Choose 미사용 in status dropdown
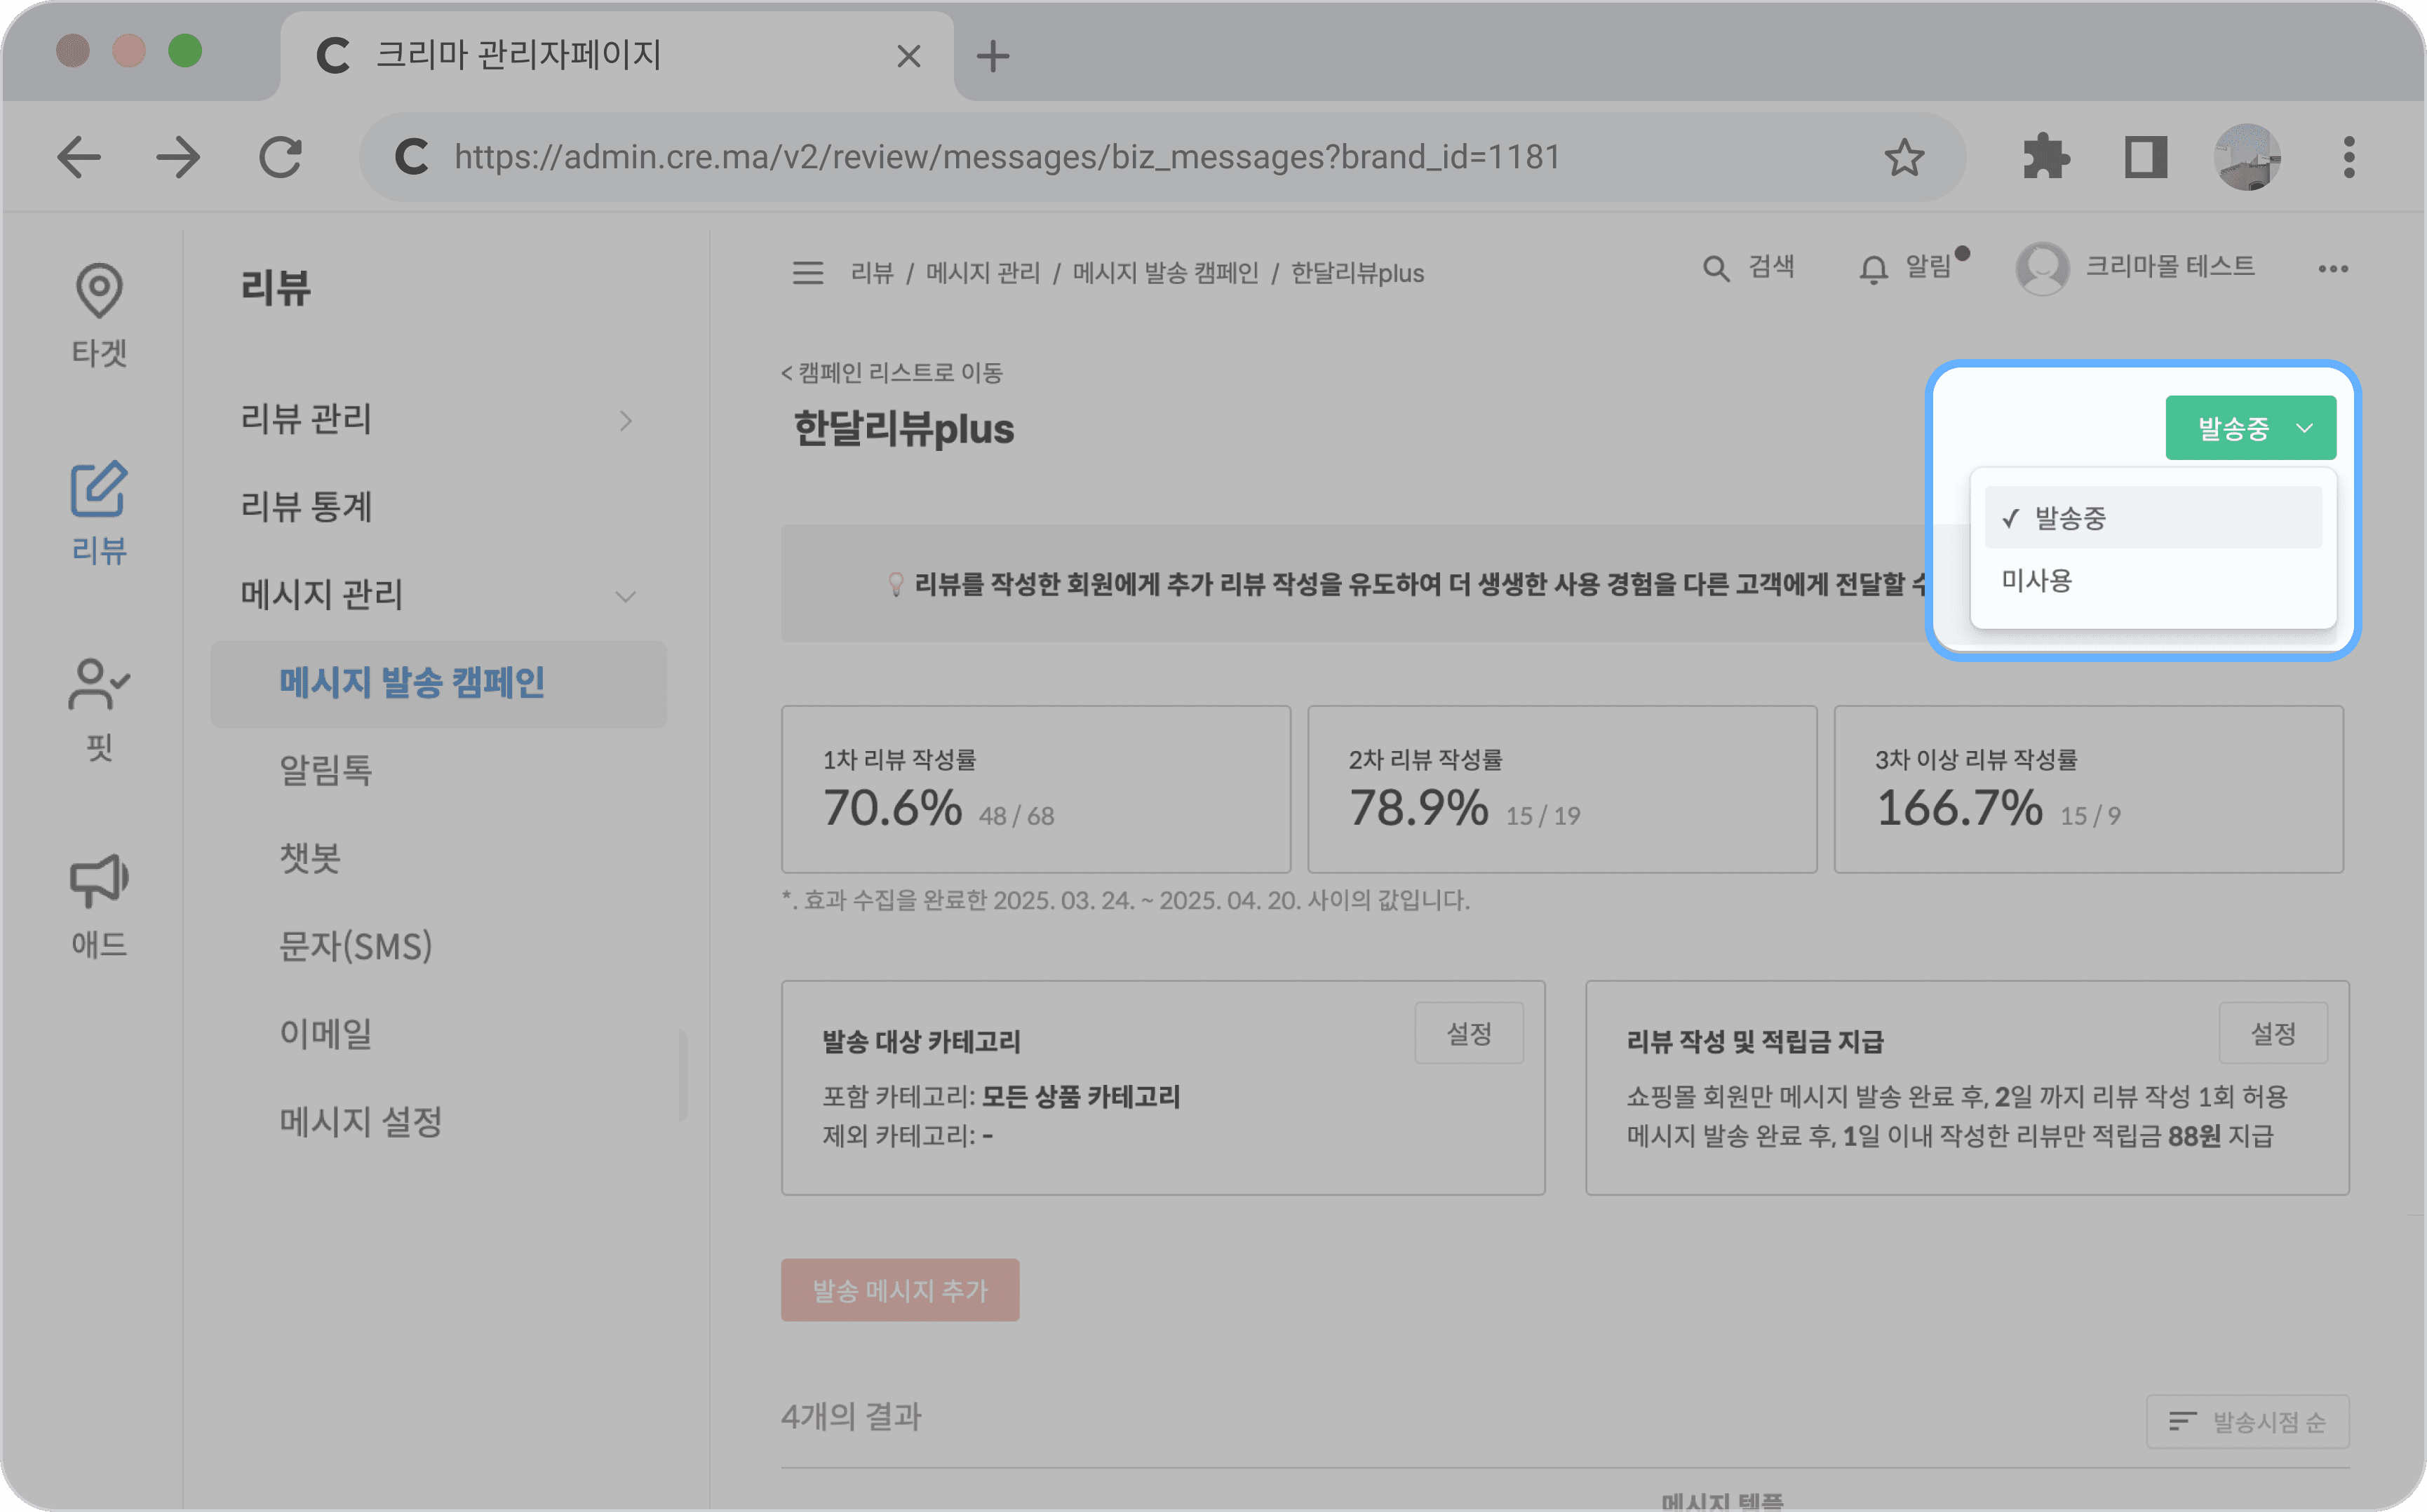The image size is (2427, 1512). pos(2037,580)
